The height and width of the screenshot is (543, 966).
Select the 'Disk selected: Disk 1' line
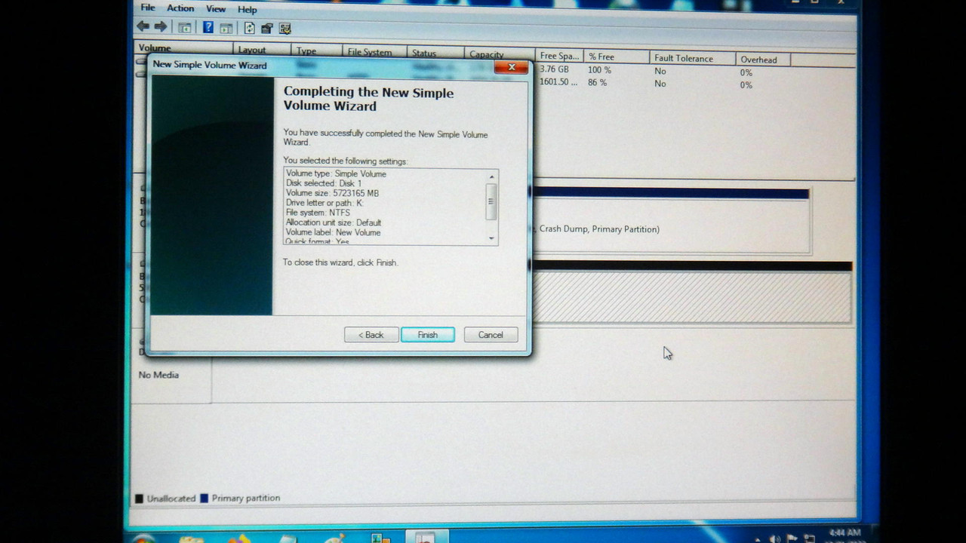coord(324,183)
